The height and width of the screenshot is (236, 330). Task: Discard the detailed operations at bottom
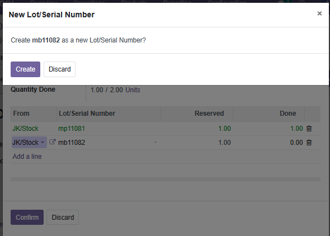(63, 217)
